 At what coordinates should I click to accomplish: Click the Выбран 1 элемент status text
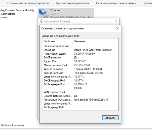(13, 125)
